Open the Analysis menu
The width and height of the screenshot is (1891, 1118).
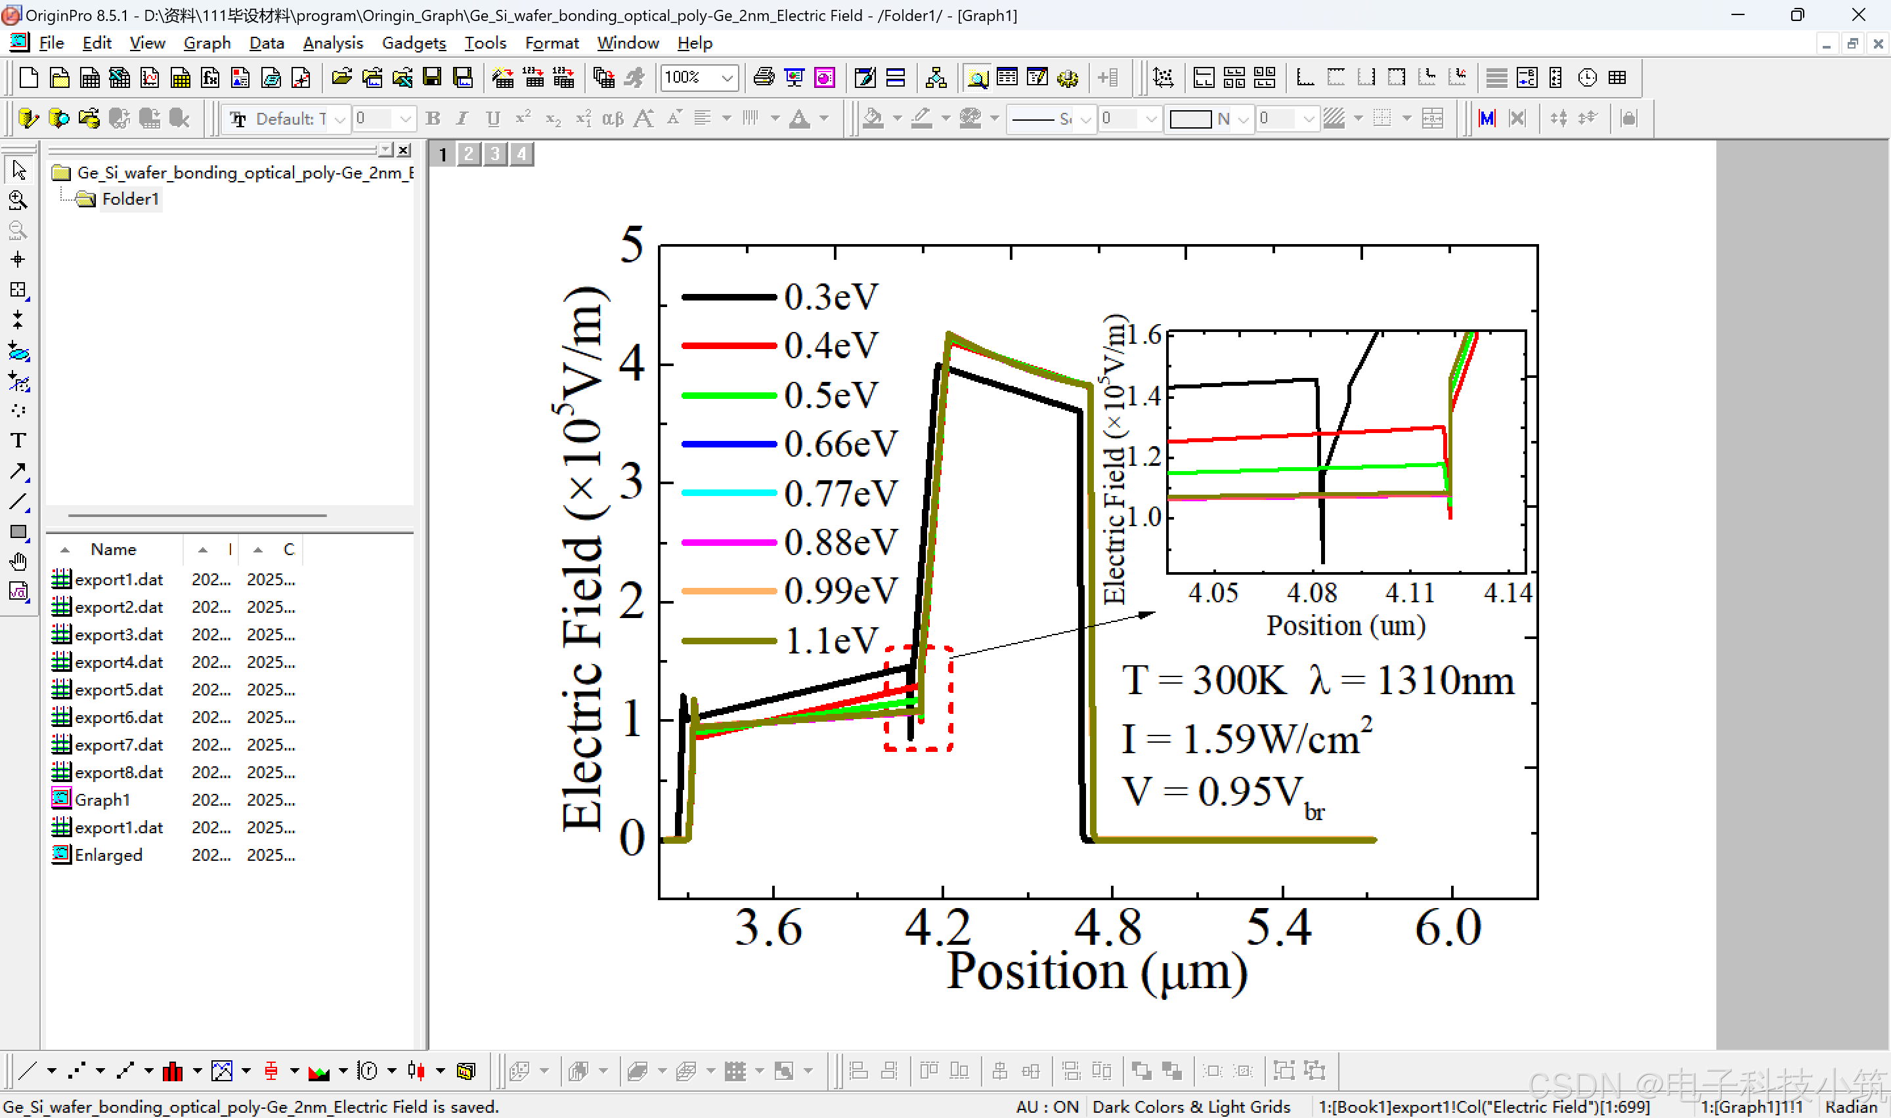[x=332, y=43]
